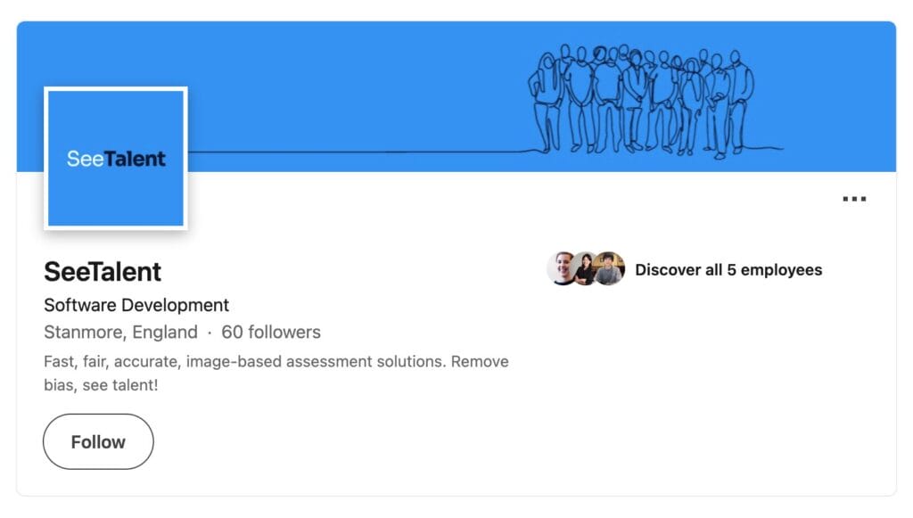
Task: Click the horizontal drawn line in banner
Action: pos(357,152)
